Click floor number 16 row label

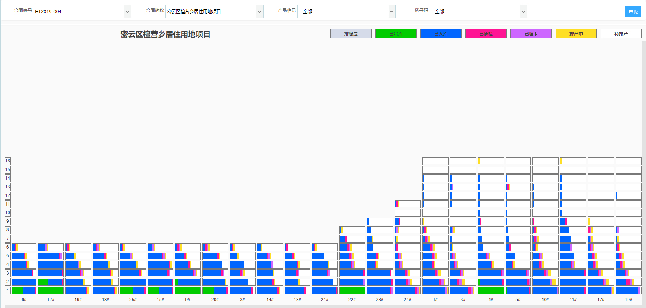pos(8,161)
